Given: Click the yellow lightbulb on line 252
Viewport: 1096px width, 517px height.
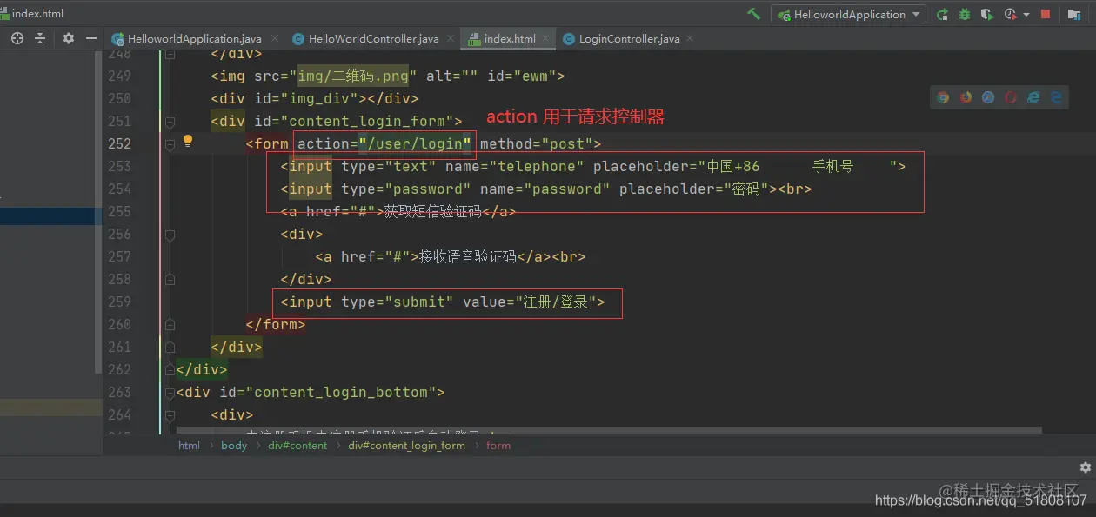Looking at the screenshot, I should [x=187, y=142].
